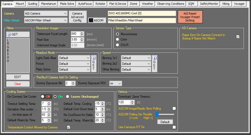
Task: Click the FilterWheelSim.FilterWheel name field
Action: 142,20
